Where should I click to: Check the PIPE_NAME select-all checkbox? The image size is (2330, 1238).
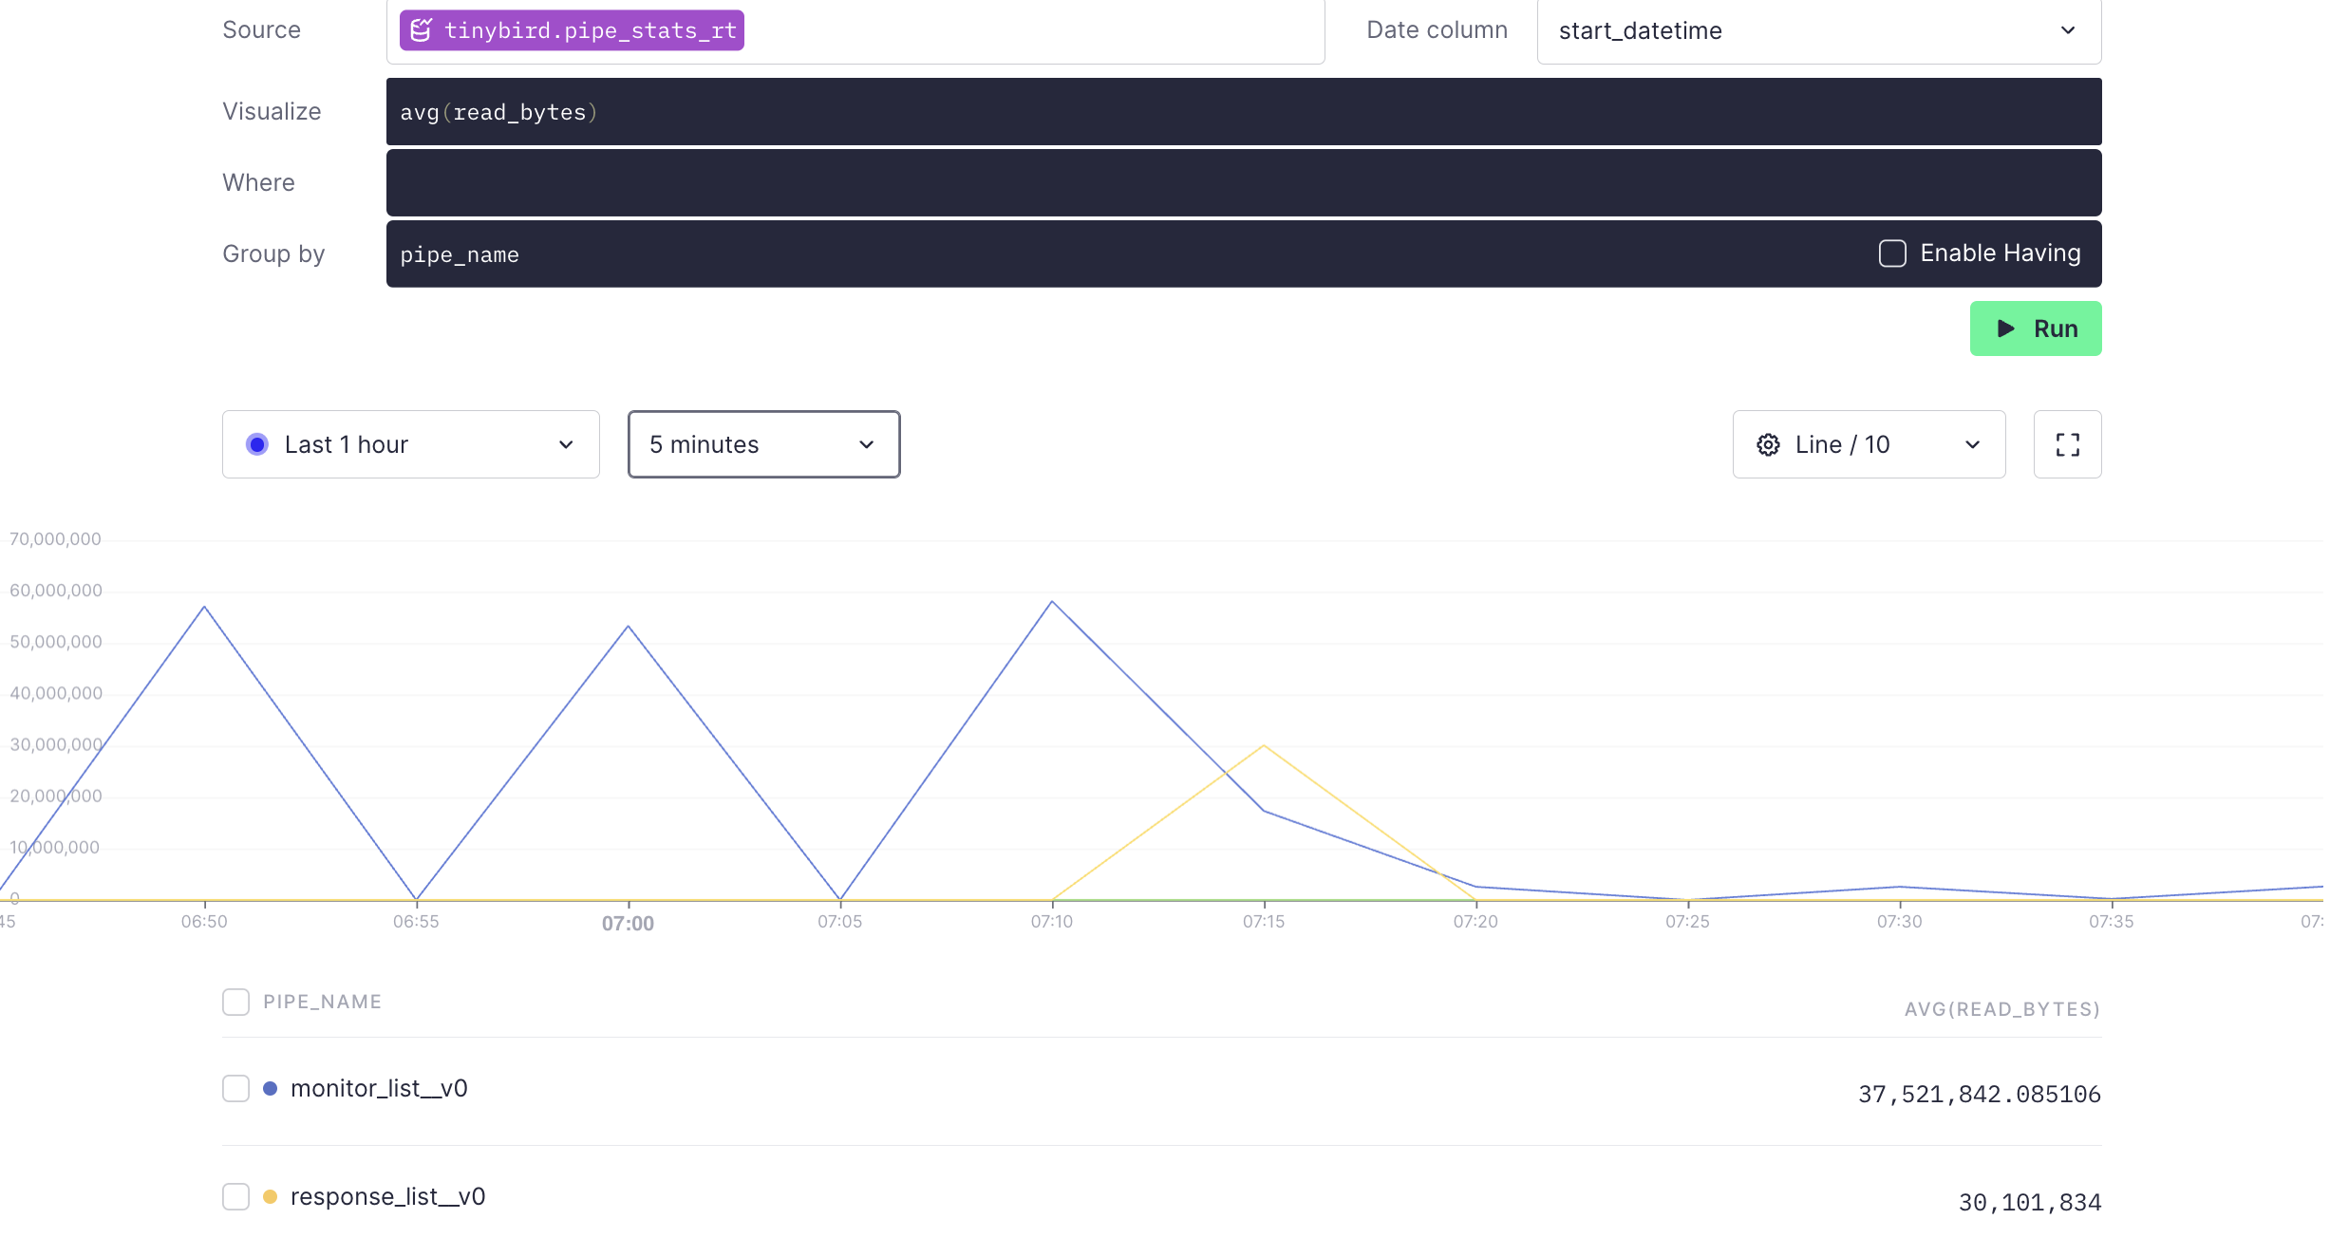click(x=235, y=1002)
